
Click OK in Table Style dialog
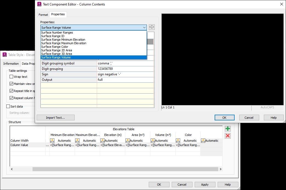click(x=159, y=185)
